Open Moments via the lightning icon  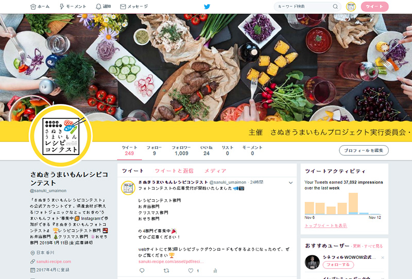(62, 7)
